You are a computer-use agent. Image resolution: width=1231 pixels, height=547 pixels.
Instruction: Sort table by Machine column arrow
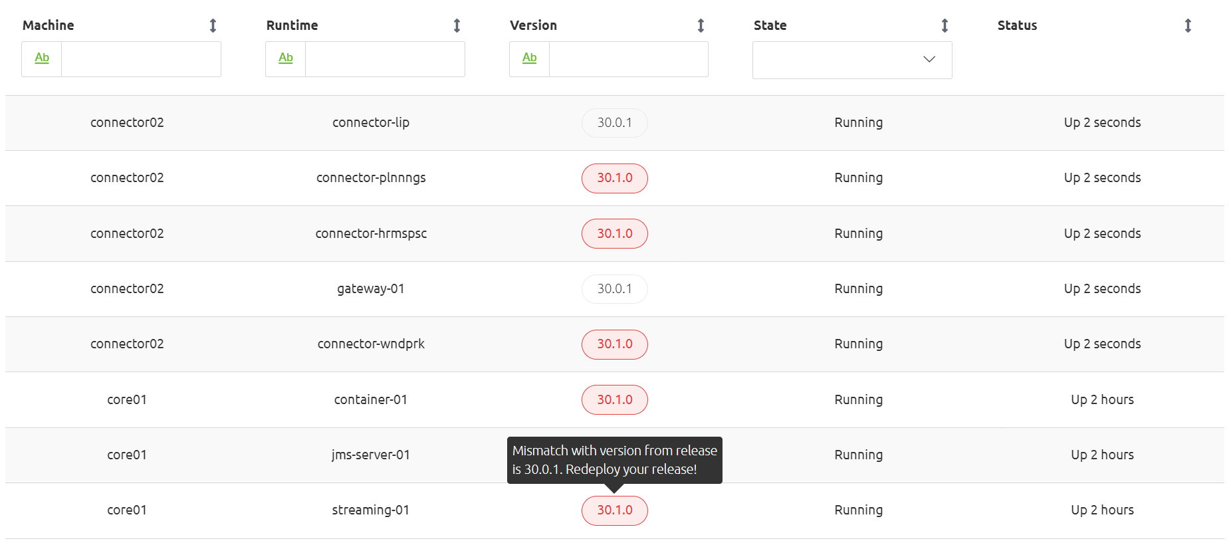pyautogui.click(x=213, y=25)
